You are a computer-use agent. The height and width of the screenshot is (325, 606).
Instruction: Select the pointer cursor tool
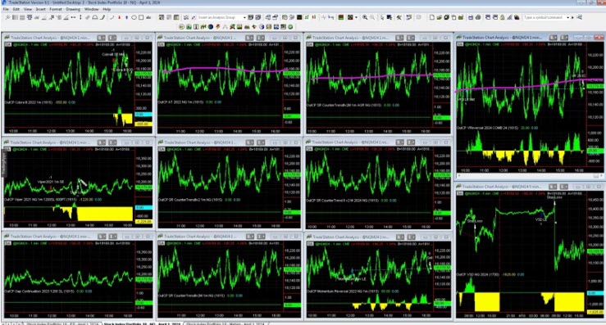[382, 17]
